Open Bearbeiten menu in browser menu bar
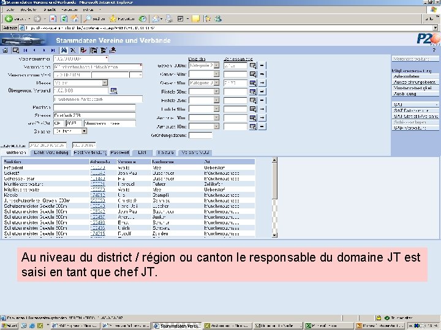The image size is (441, 330). click(28, 10)
